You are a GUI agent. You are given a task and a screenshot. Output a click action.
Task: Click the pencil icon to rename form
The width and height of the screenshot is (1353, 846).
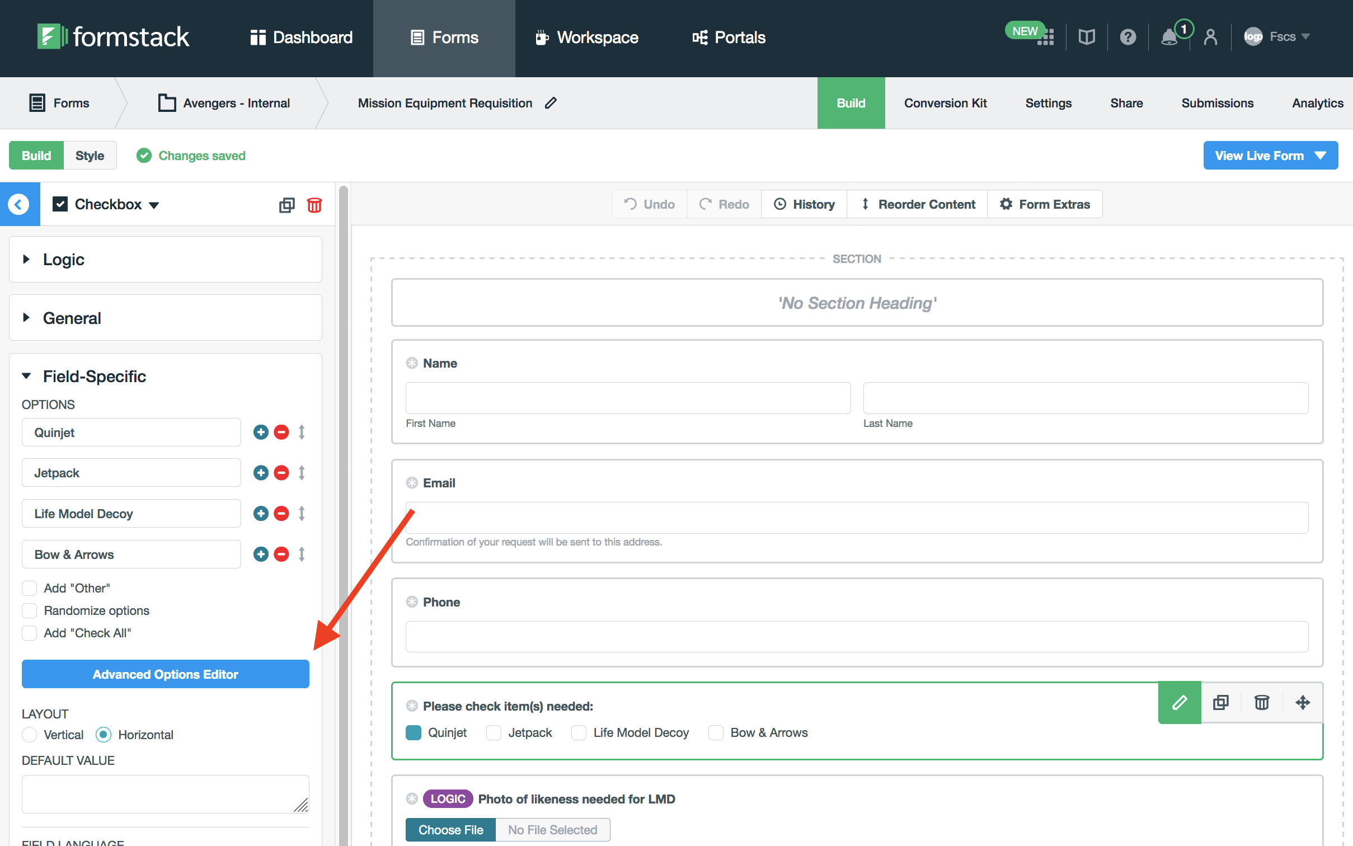pyautogui.click(x=551, y=103)
